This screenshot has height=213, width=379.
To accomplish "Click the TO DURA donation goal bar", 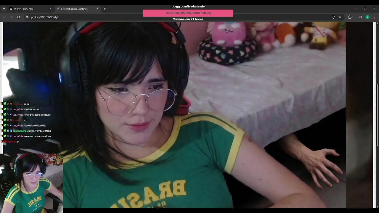I will coord(188,13).
